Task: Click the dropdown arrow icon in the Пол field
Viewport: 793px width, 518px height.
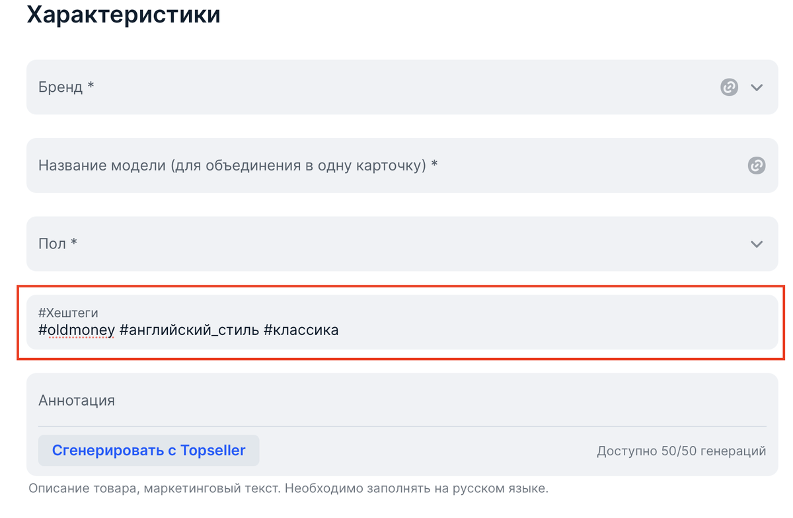Action: click(757, 243)
